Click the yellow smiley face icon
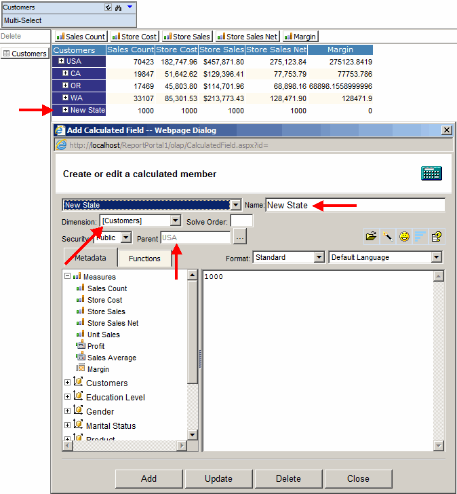Screen dimensions: 457x494 pyautogui.click(x=404, y=236)
